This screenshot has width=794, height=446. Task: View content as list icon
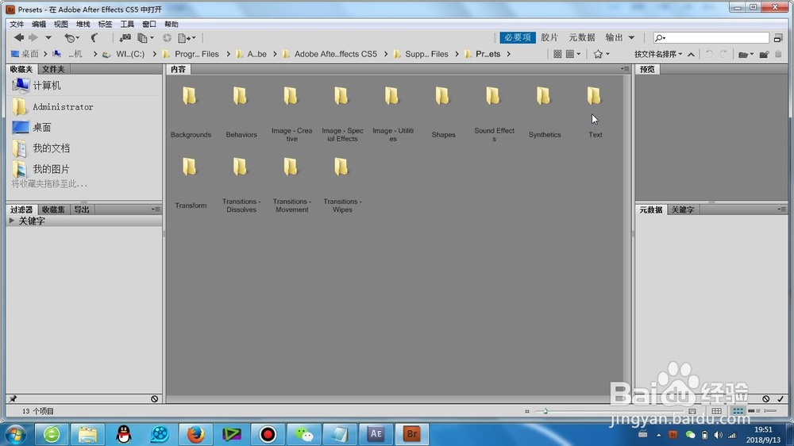coord(771,411)
